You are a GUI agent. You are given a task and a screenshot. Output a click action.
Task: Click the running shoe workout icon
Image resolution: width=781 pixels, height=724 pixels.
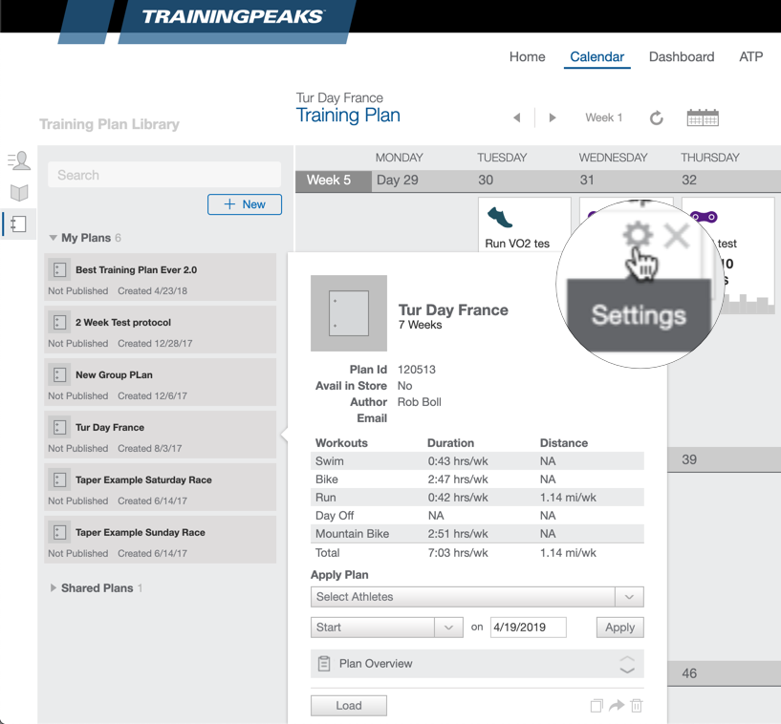pos(500,218)
